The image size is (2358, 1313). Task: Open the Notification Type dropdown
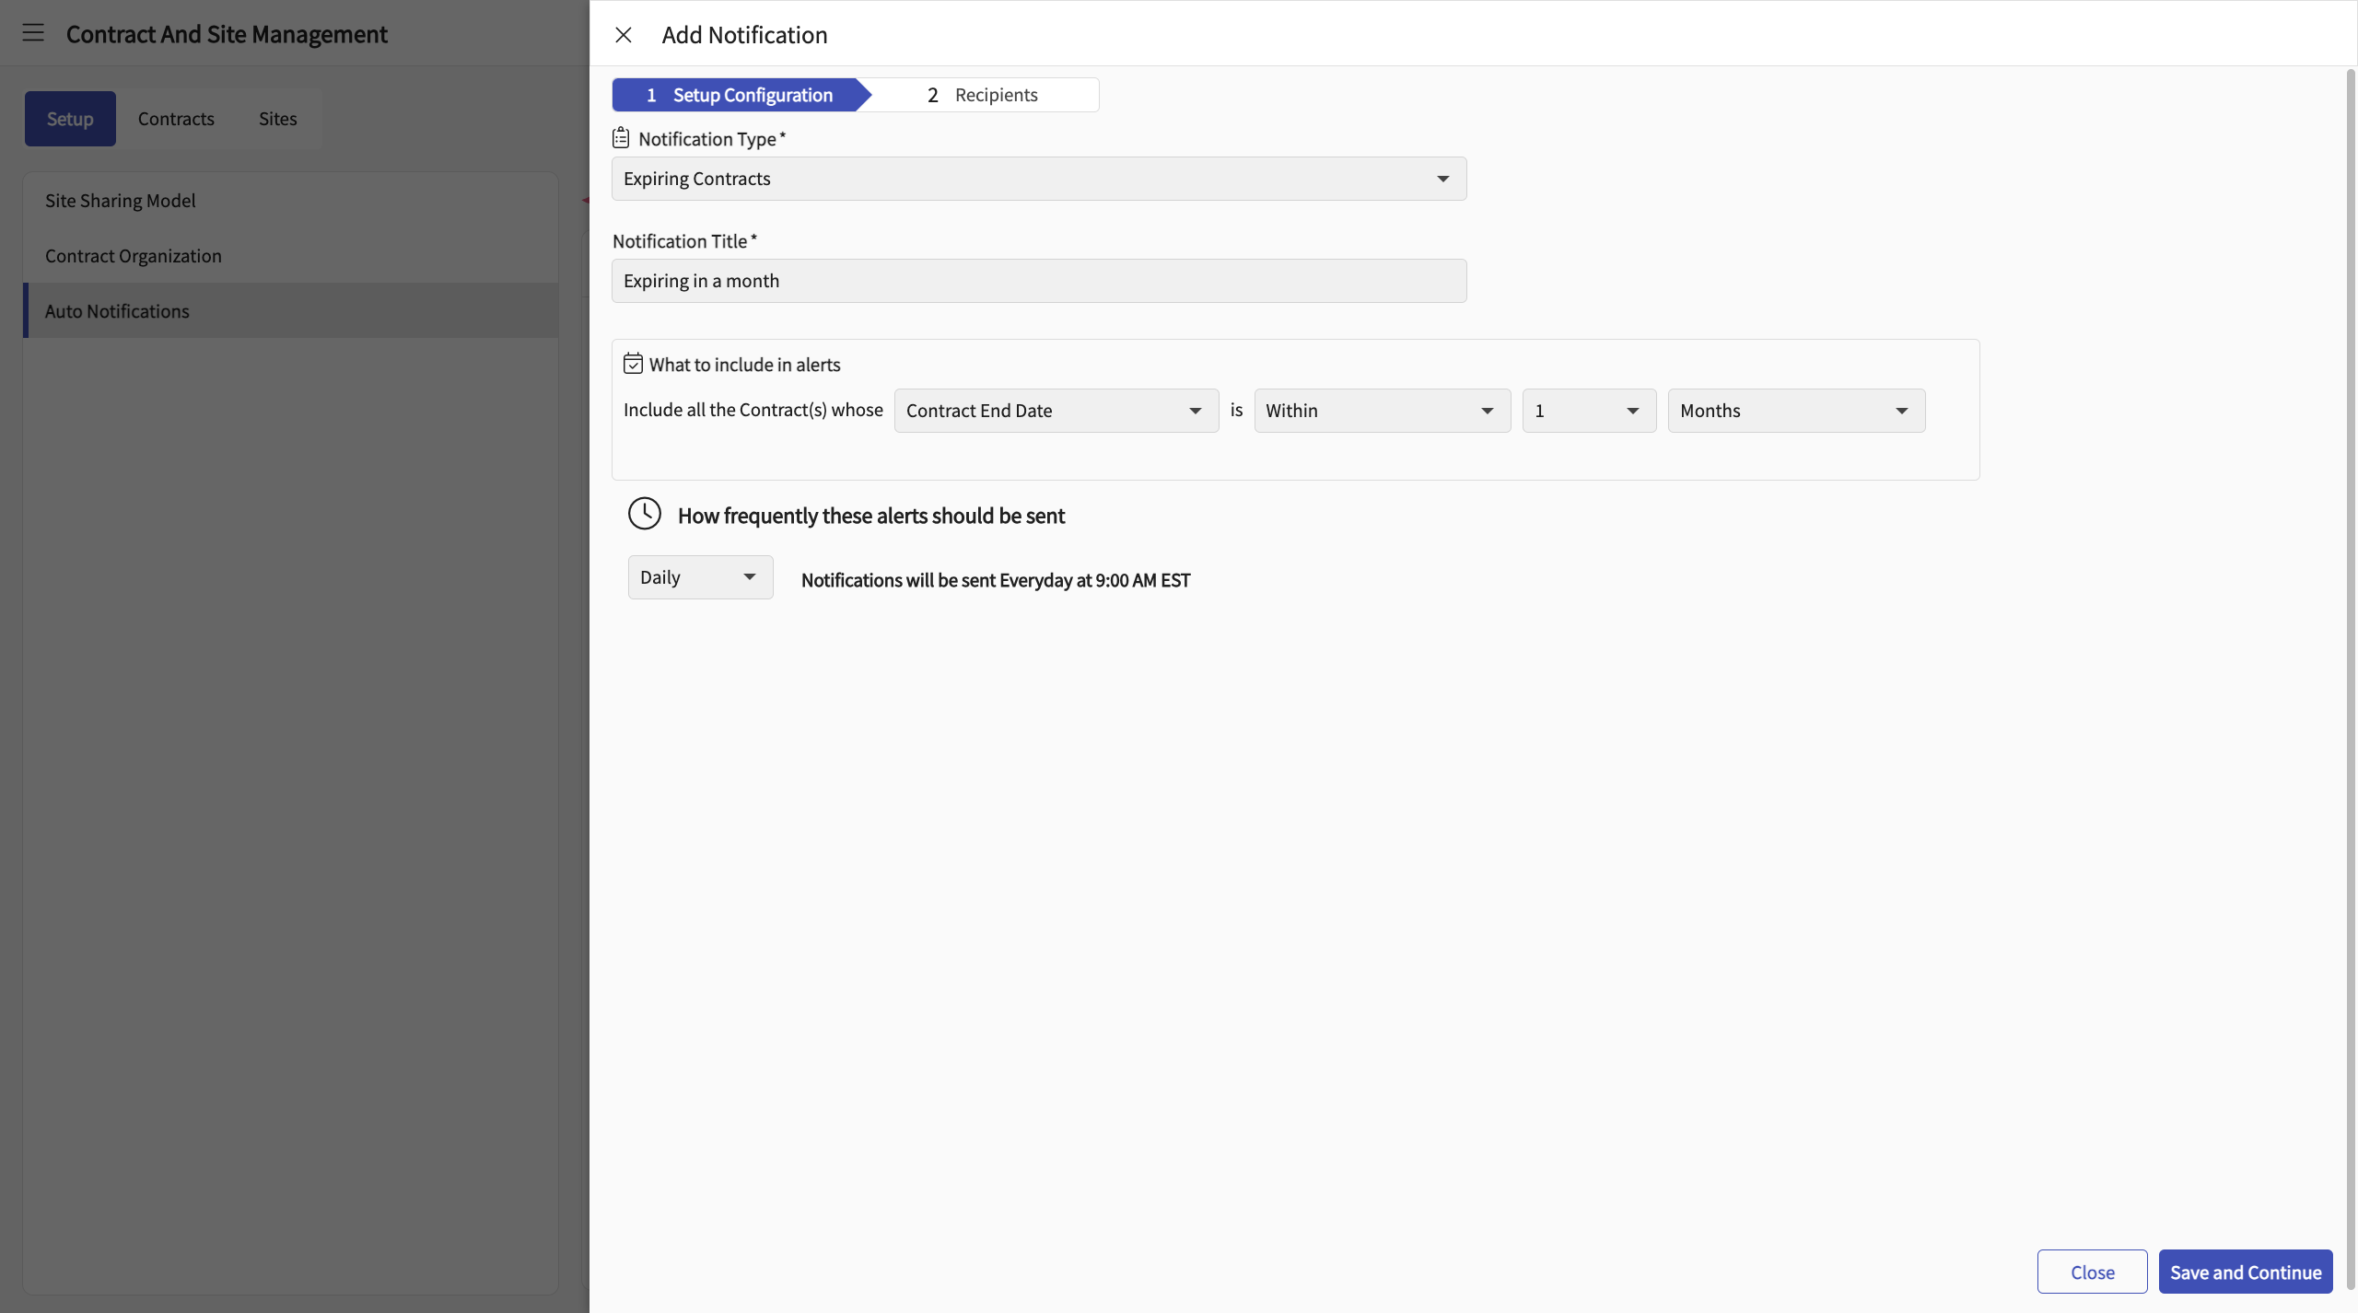[1038, 179]
